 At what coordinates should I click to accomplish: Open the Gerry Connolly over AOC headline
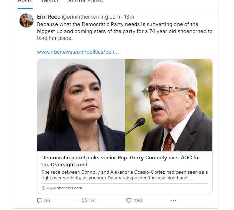pos(121,161)
